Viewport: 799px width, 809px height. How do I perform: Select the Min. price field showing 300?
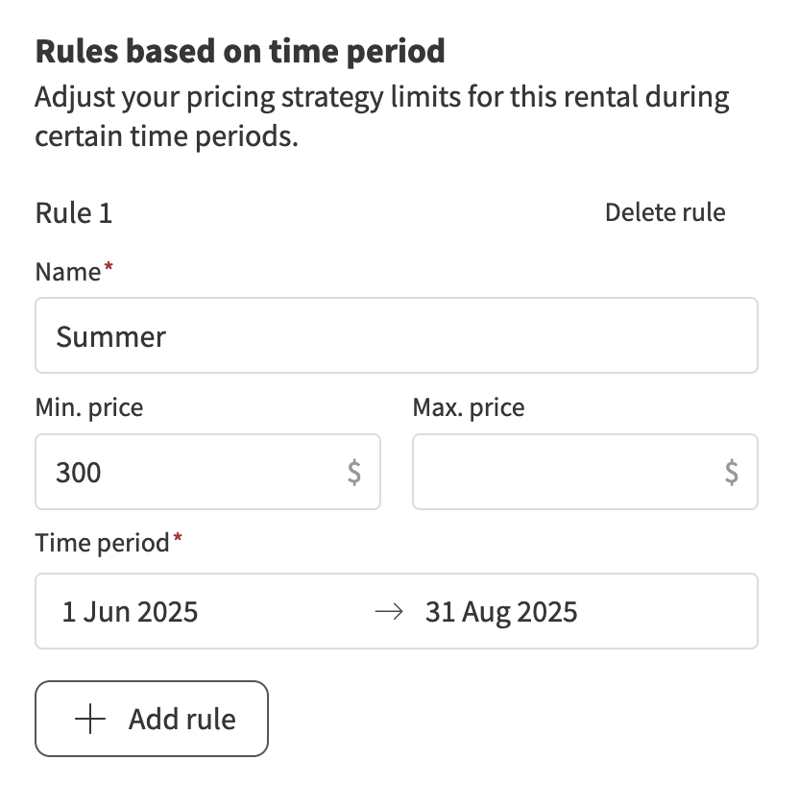click(192, 472)
